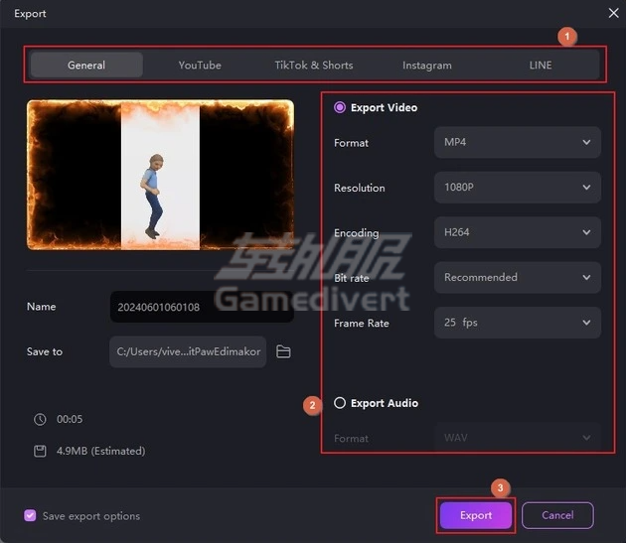The height and width of the screenshot is (543, 626).
Task: Select the Export Video radio button
Action: tap(341, 107)
